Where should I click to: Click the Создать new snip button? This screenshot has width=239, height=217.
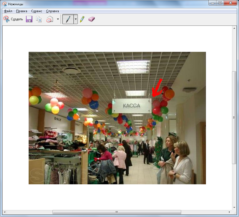[13, 19]
